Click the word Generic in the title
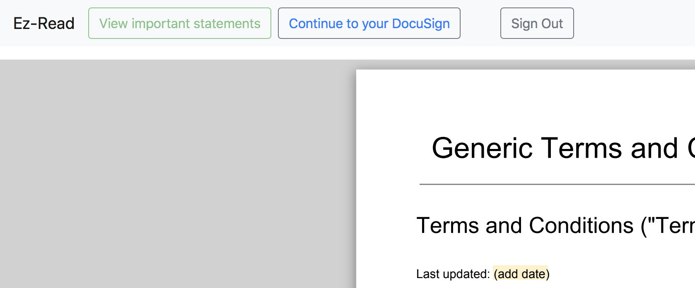695x288 pixels. tap(482, 149)
